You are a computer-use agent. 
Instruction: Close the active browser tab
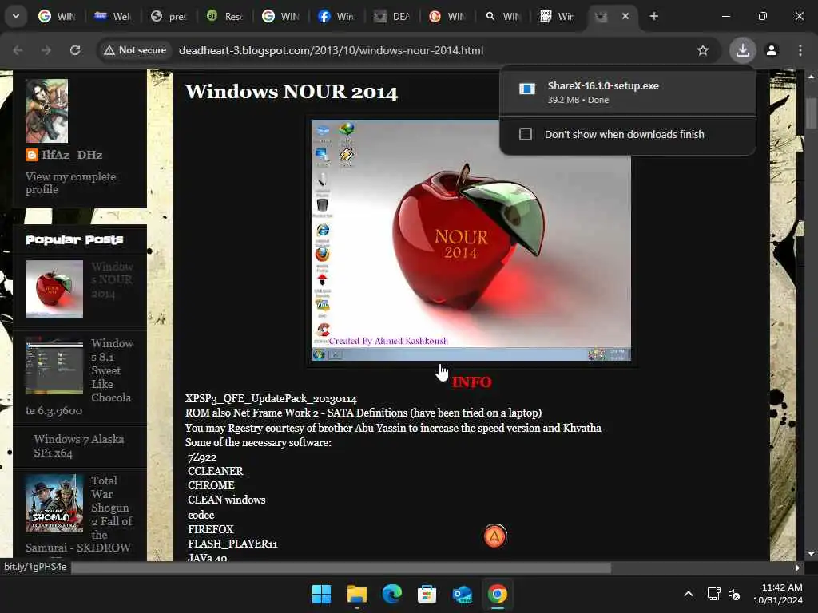click(625, 16)
